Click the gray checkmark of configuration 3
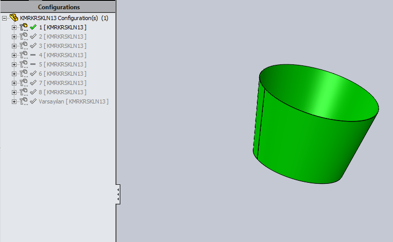This screenshot has height=242, width=393. tap(33, 46)
